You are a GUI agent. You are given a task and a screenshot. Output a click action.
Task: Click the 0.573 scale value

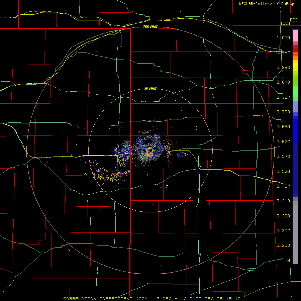[x=283, y=157]
